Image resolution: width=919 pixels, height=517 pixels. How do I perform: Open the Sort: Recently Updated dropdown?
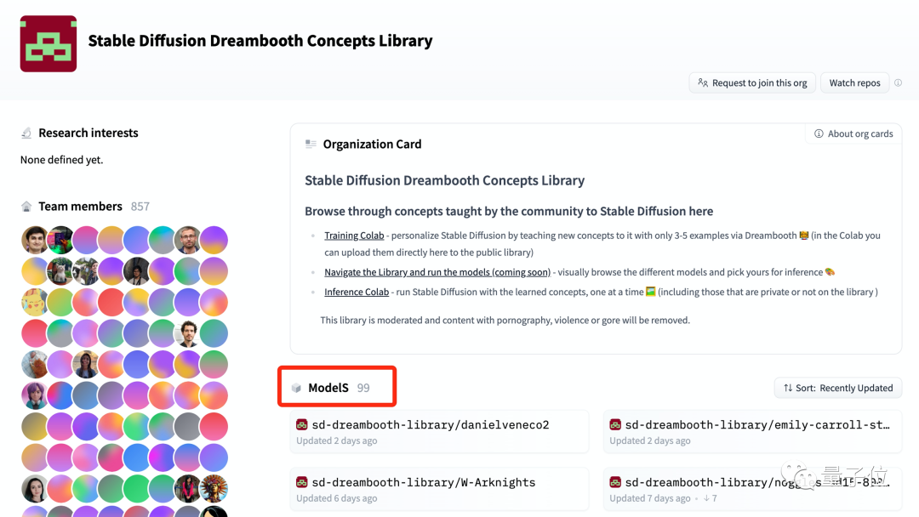[837, 388]
